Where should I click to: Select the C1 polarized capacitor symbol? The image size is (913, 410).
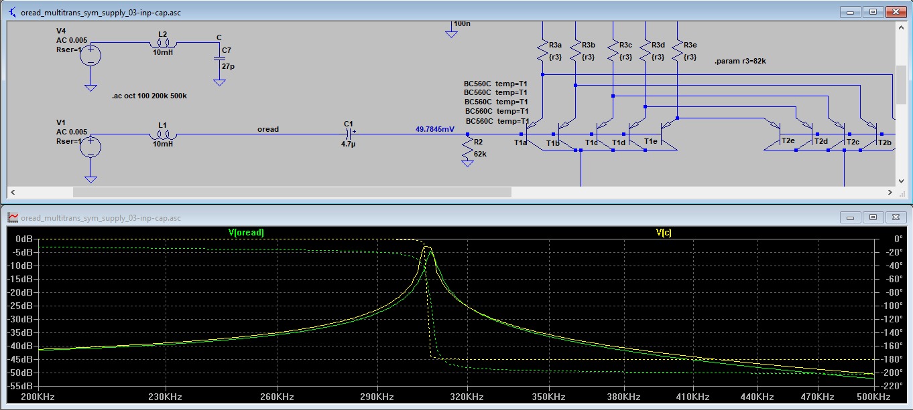pyautogui.click(x=348, y=134)
